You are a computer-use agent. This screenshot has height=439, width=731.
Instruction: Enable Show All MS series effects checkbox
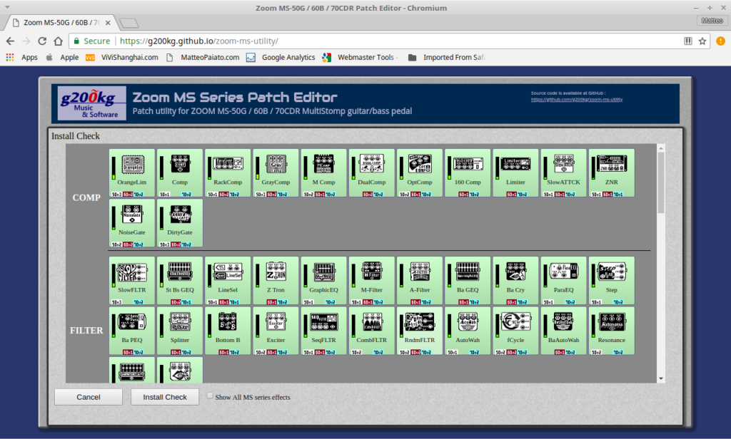pos(210,396)
